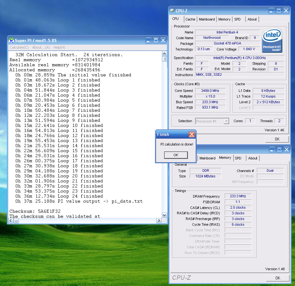Image resolution: width=295 pixels, height=286 pixels.
Task: Click the Checksum: 5A6E1F32 line
Action: [x=35, y=211]
